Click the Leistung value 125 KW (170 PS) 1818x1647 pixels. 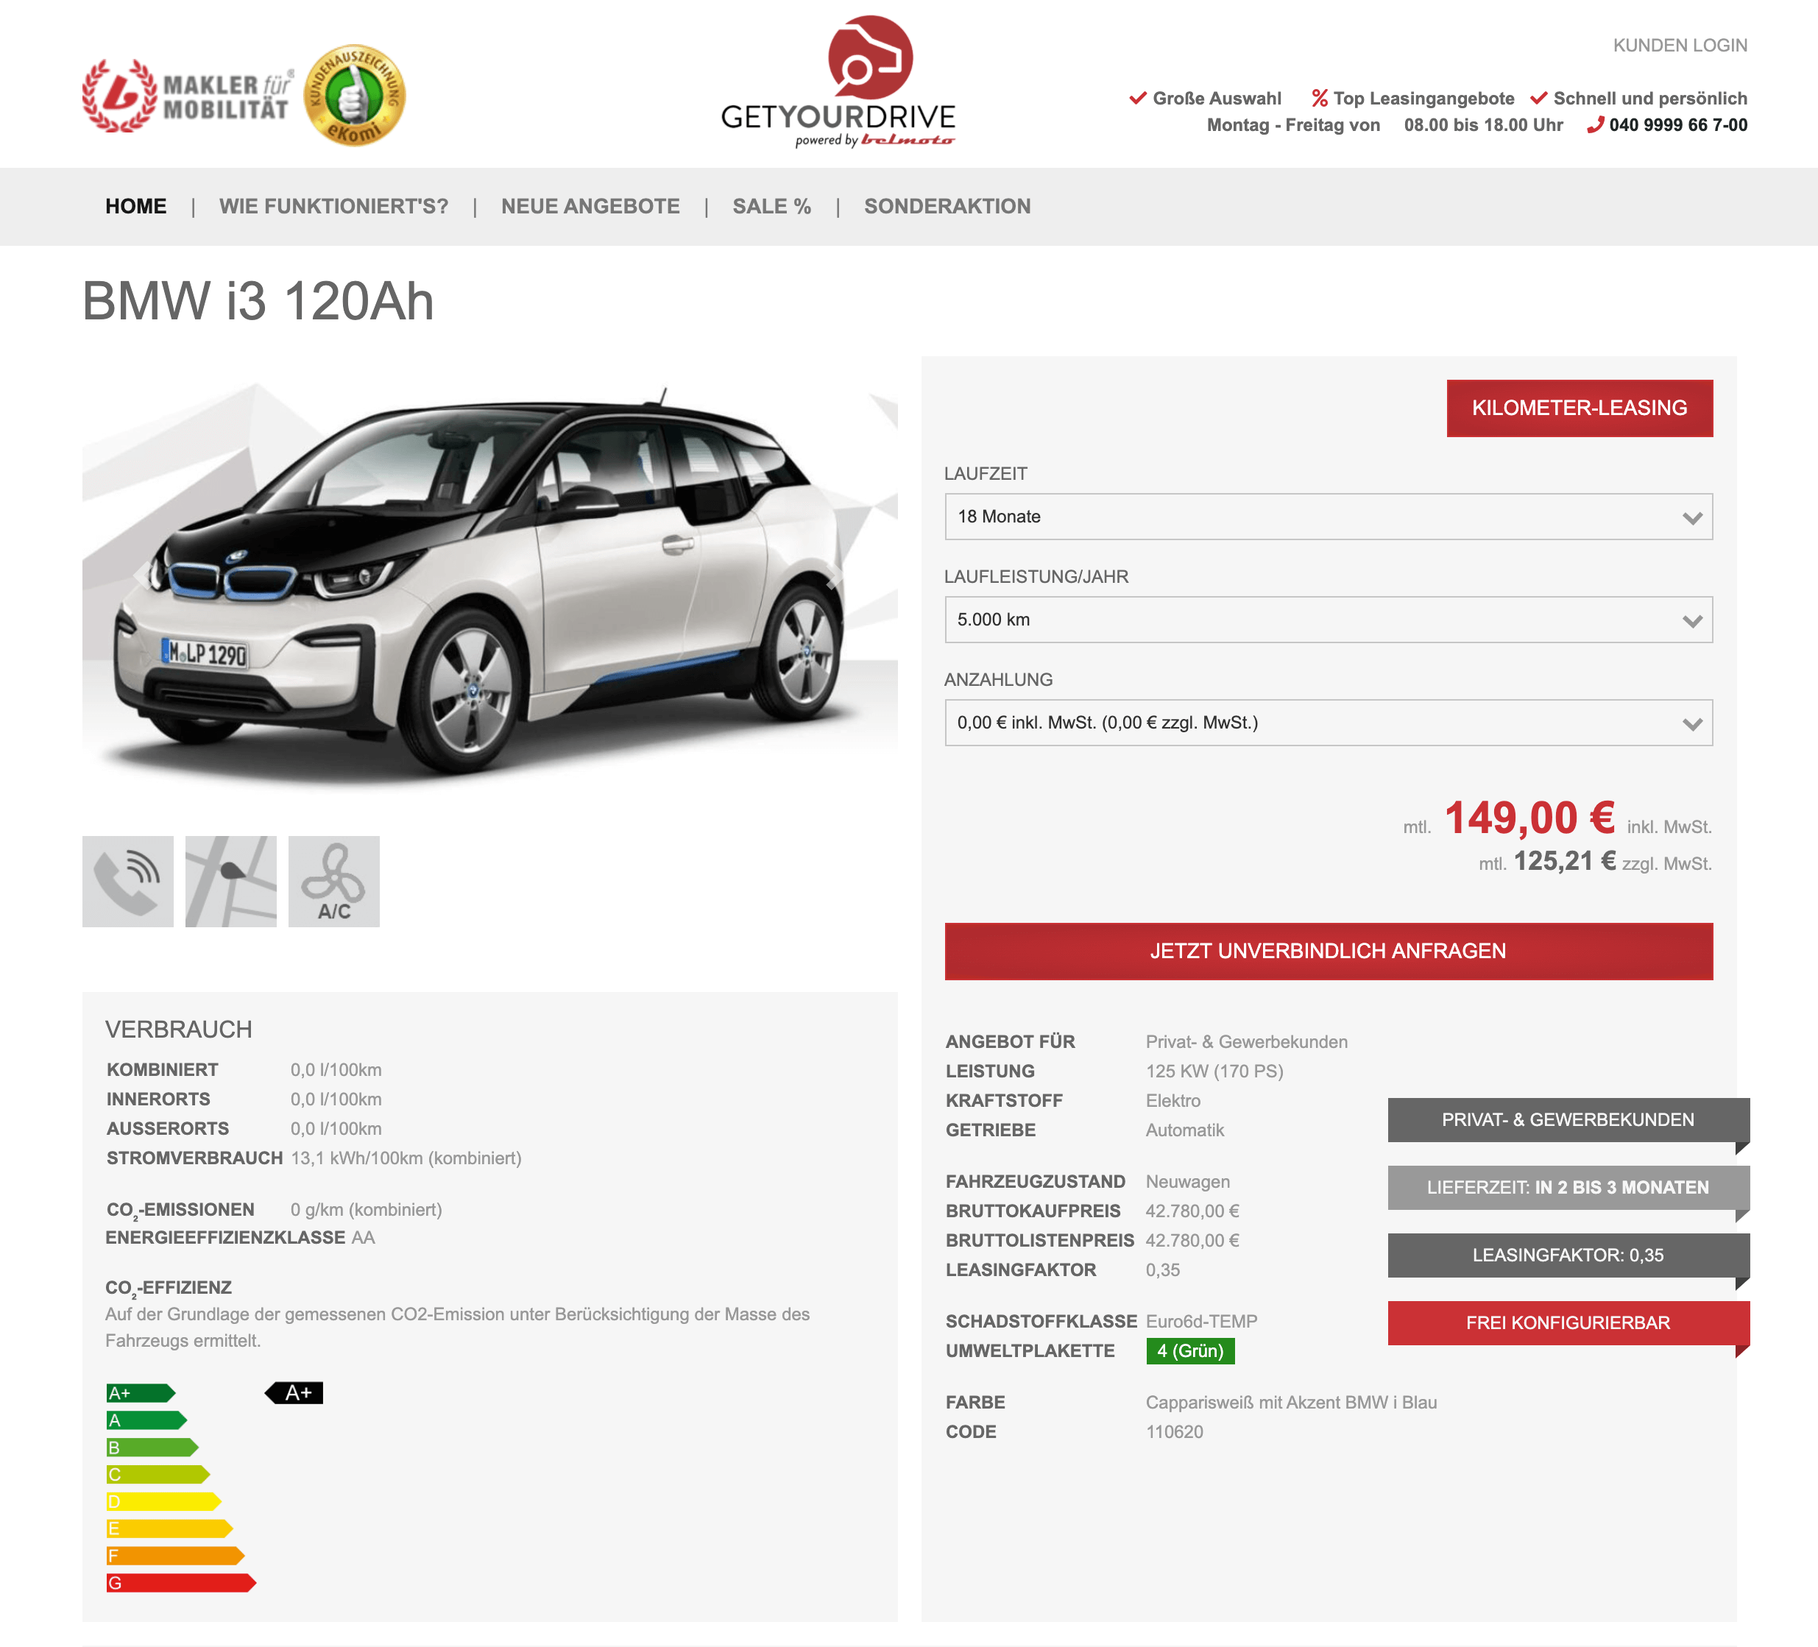pyautogui.click(x=1214, y=1071)
